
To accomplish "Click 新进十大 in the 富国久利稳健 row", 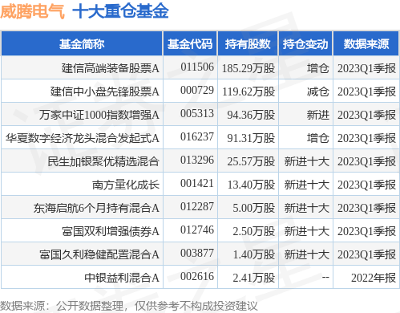I will coord(307,254).
